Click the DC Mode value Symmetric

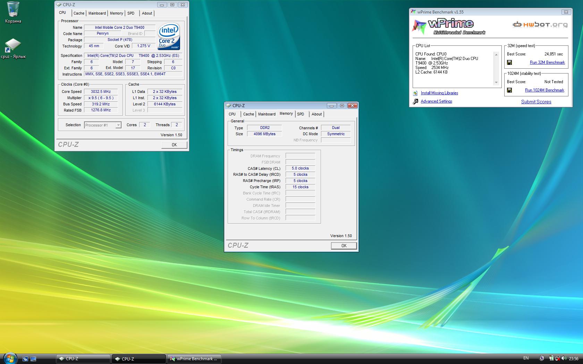pos(336,134)
